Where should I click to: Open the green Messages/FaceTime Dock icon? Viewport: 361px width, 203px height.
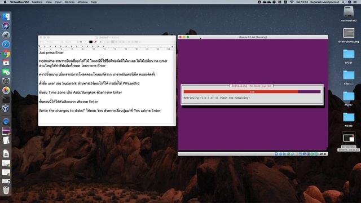(x=6, y=72)
